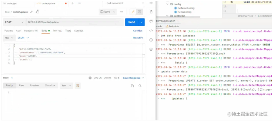This screenshot has height=121, width=279.
Task: Switch to edit mode pencil button
Action: tap(133, 12)
